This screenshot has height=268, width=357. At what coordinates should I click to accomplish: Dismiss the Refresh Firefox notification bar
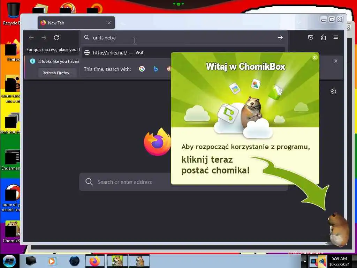point(336,61)
